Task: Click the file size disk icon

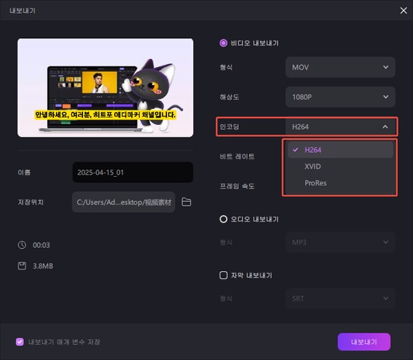Action: coord(22,266)
